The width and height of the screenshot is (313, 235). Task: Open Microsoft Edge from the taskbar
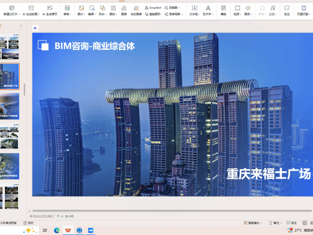(57, 230)
